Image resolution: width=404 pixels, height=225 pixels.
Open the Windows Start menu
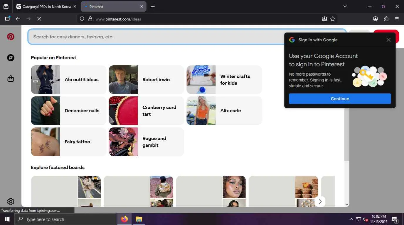point(7,219)
